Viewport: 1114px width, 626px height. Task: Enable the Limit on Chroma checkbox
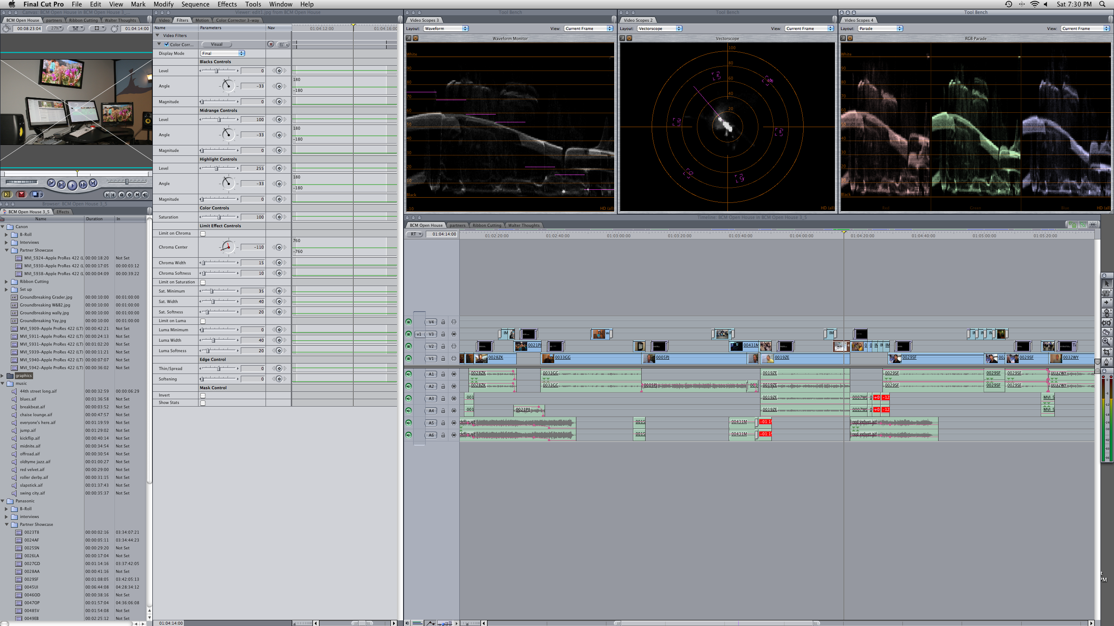[x=203, y=234]
